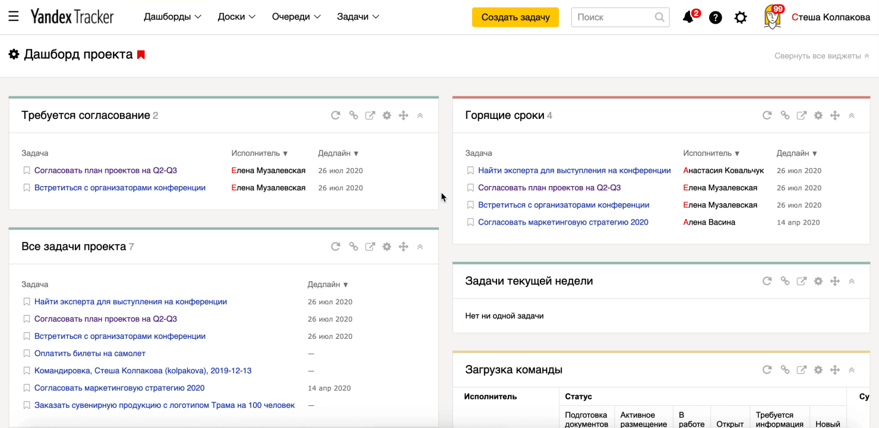The width and height of the screenshot is (879, 428).
Task: Open the settings gear in top bar
Action: tap(741, 17)
